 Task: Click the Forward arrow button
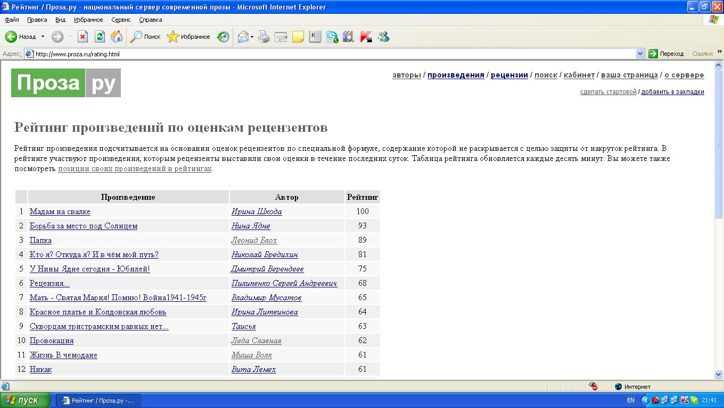pyautogui.click(x=57, y=37)
